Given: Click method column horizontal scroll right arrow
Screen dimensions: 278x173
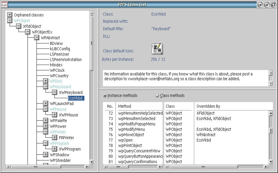Looking at the screenshot, I should click(x=160, y=167).
